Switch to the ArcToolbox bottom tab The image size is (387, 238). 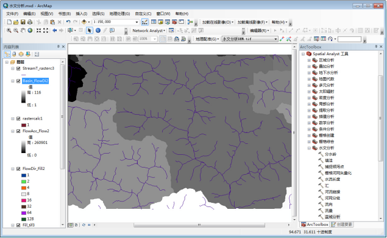point(314,225)
